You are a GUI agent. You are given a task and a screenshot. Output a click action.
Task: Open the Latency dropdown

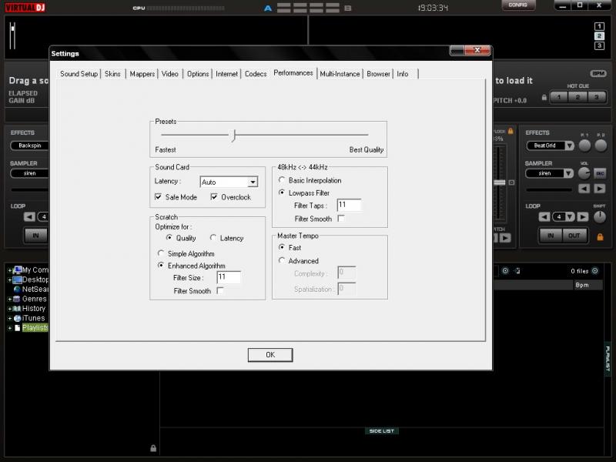tap(253, 182)
